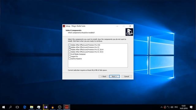This screenshot has height=110, width=196.
Task: Select the red setup installer taskbar icon
Action: click(67, 107)
